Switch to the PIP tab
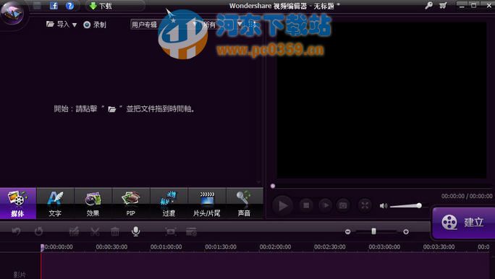 (x=131, y=203)
